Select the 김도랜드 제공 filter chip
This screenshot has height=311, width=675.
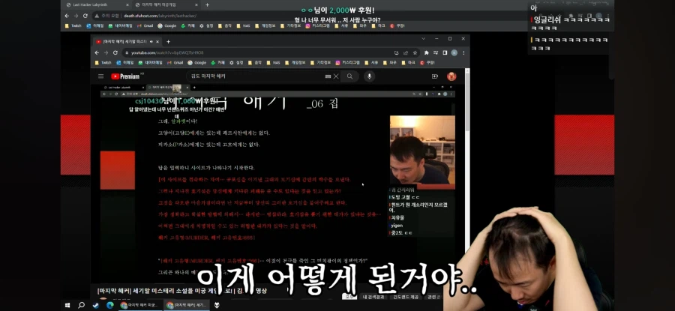pyautogui.click(x=405, y=297)
